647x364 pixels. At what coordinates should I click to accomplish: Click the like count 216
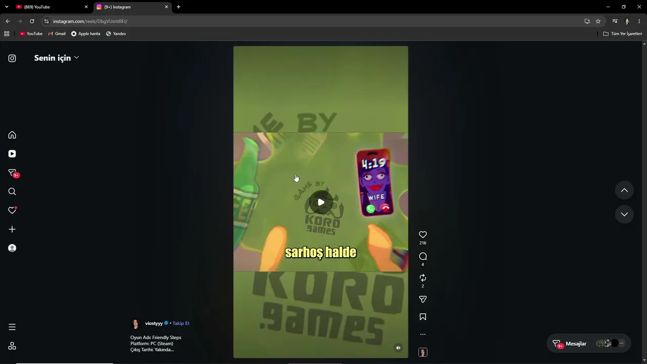coord(423,243)
